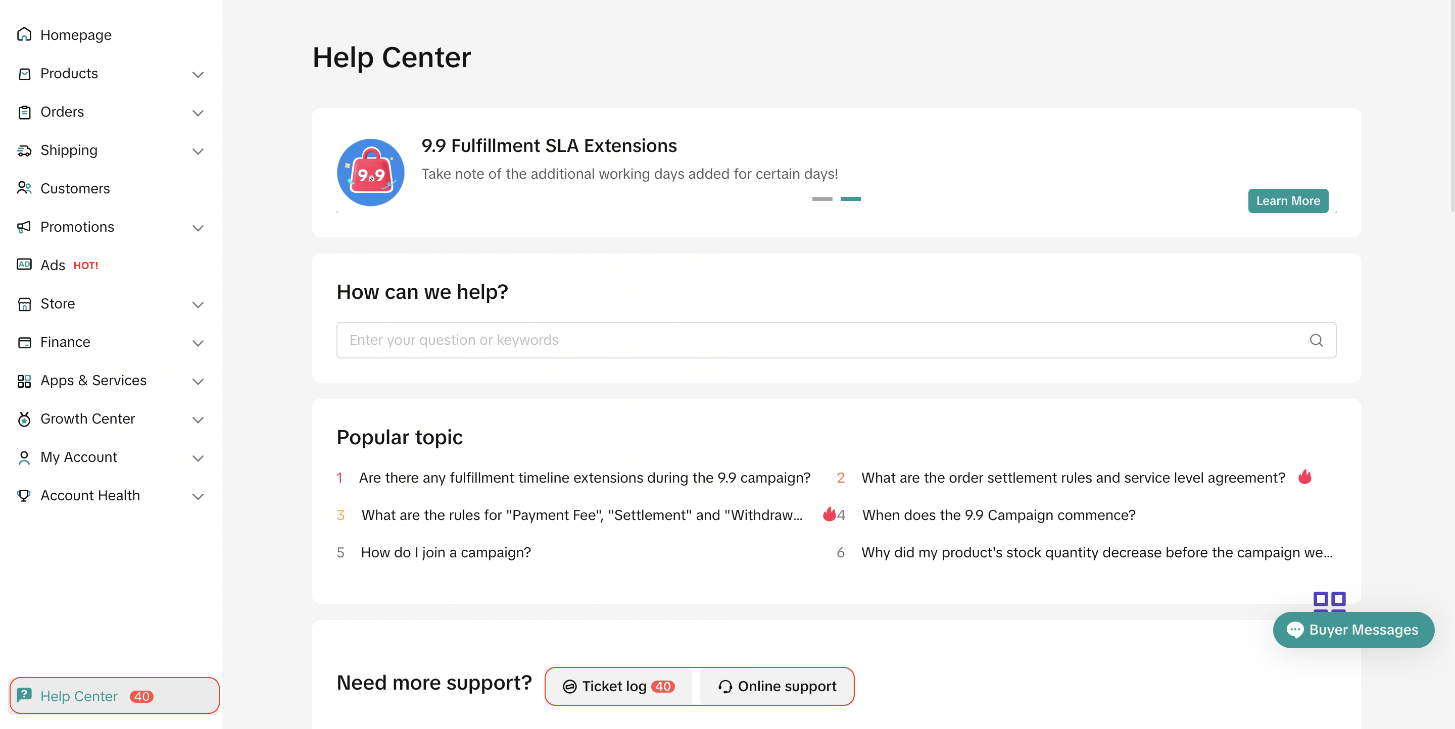This screenshot has height=729, width=1455.
Task: Click the Account Health trophy icon
Action: [x=24, y=495]
